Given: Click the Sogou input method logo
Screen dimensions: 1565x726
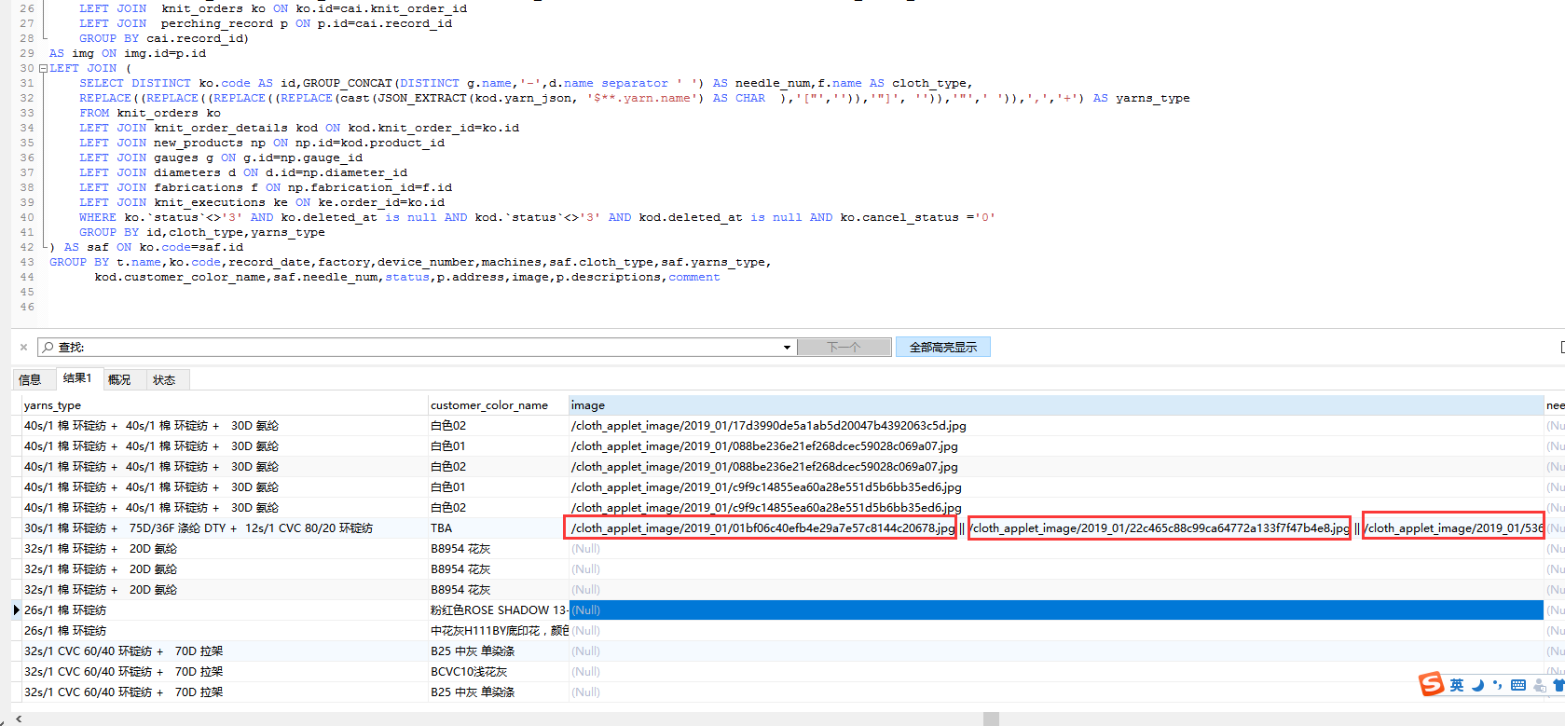Looking at the screenshot, I should pos(1431,684).
